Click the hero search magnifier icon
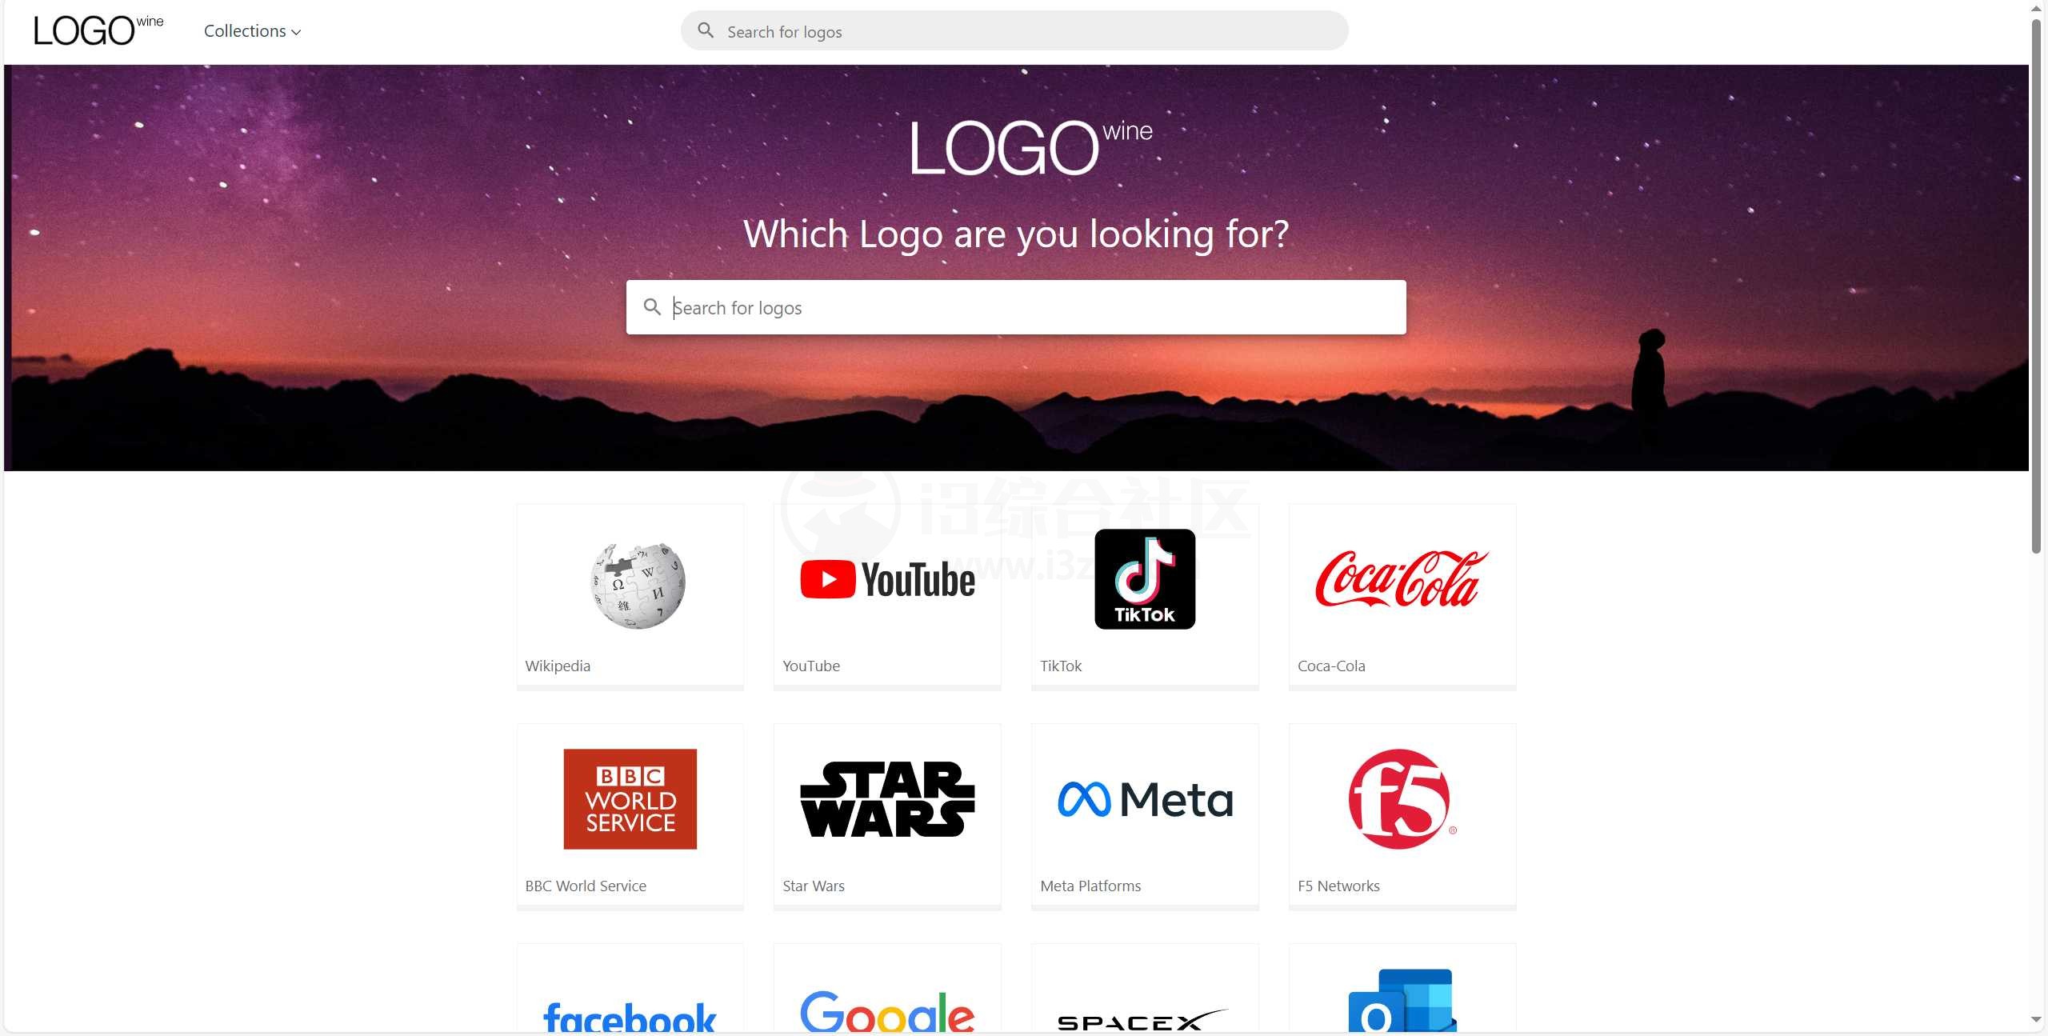The height and width of the screenshot is (1036, 2048). (651, 306)
